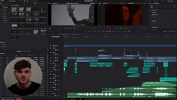The image size is (177, 100).
Task: Open the Sound Library panel
Action: click(x=34, y=1)
